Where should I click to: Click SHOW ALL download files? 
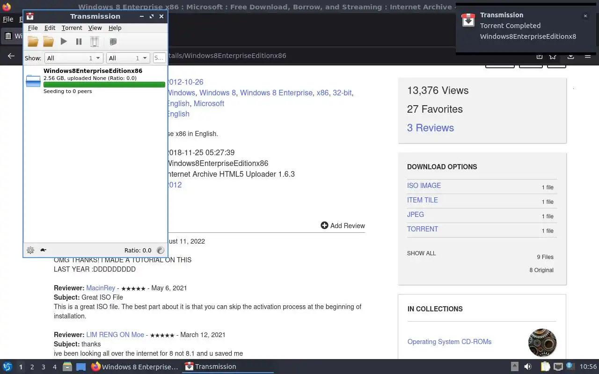coord(421,253)
